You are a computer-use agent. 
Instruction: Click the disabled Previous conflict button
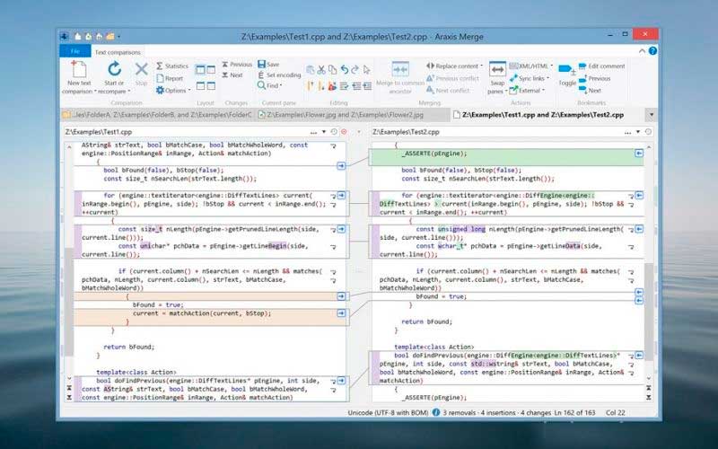[453, 78]
